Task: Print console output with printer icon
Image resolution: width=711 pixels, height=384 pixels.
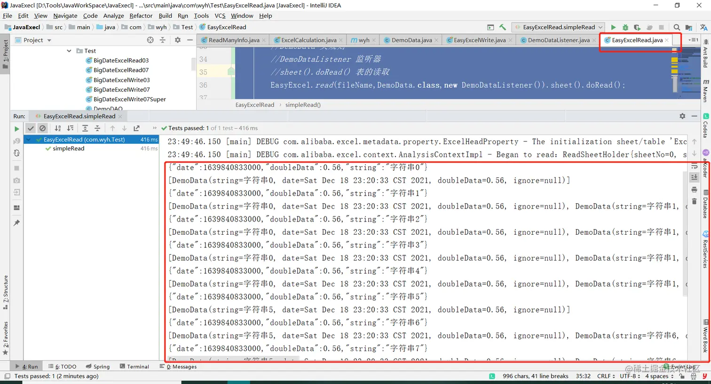Action: click(x=694, y=190)
